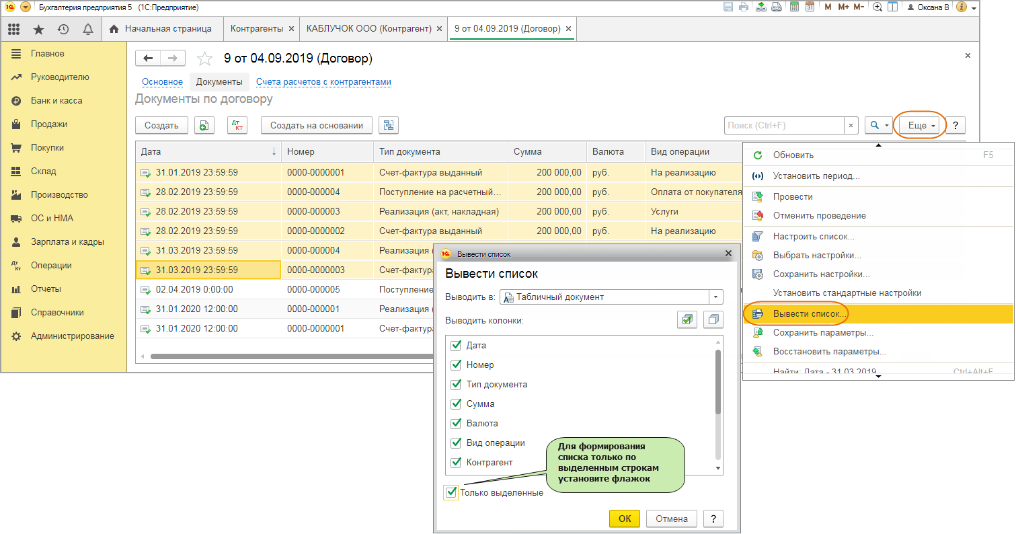Open the sections menu grid icon
This screenshot has width=1016, height=534.
(14, 29)
